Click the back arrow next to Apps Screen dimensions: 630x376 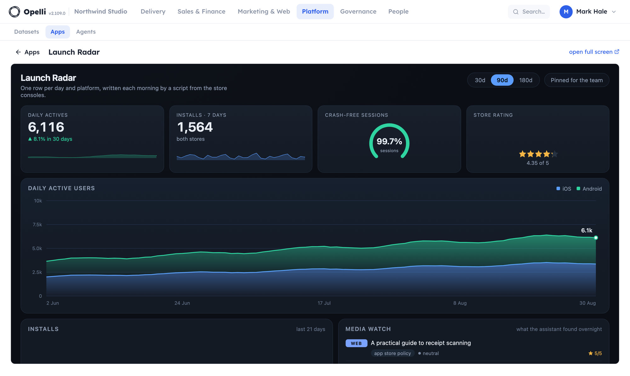click(18, 52)
